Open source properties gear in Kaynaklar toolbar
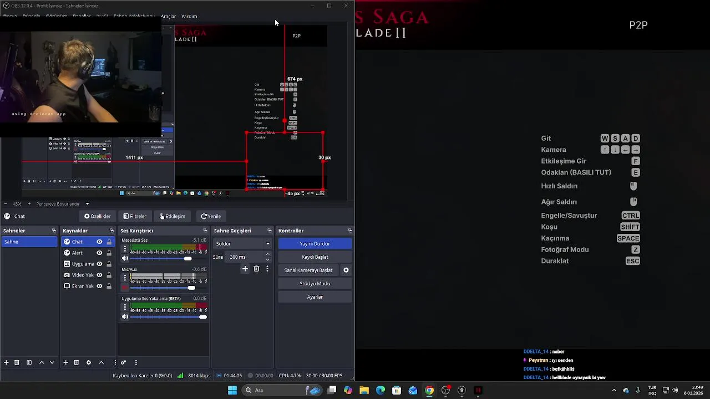Image resolution: width=710 pixels, height=399 pixels. [x=89, y=362]
